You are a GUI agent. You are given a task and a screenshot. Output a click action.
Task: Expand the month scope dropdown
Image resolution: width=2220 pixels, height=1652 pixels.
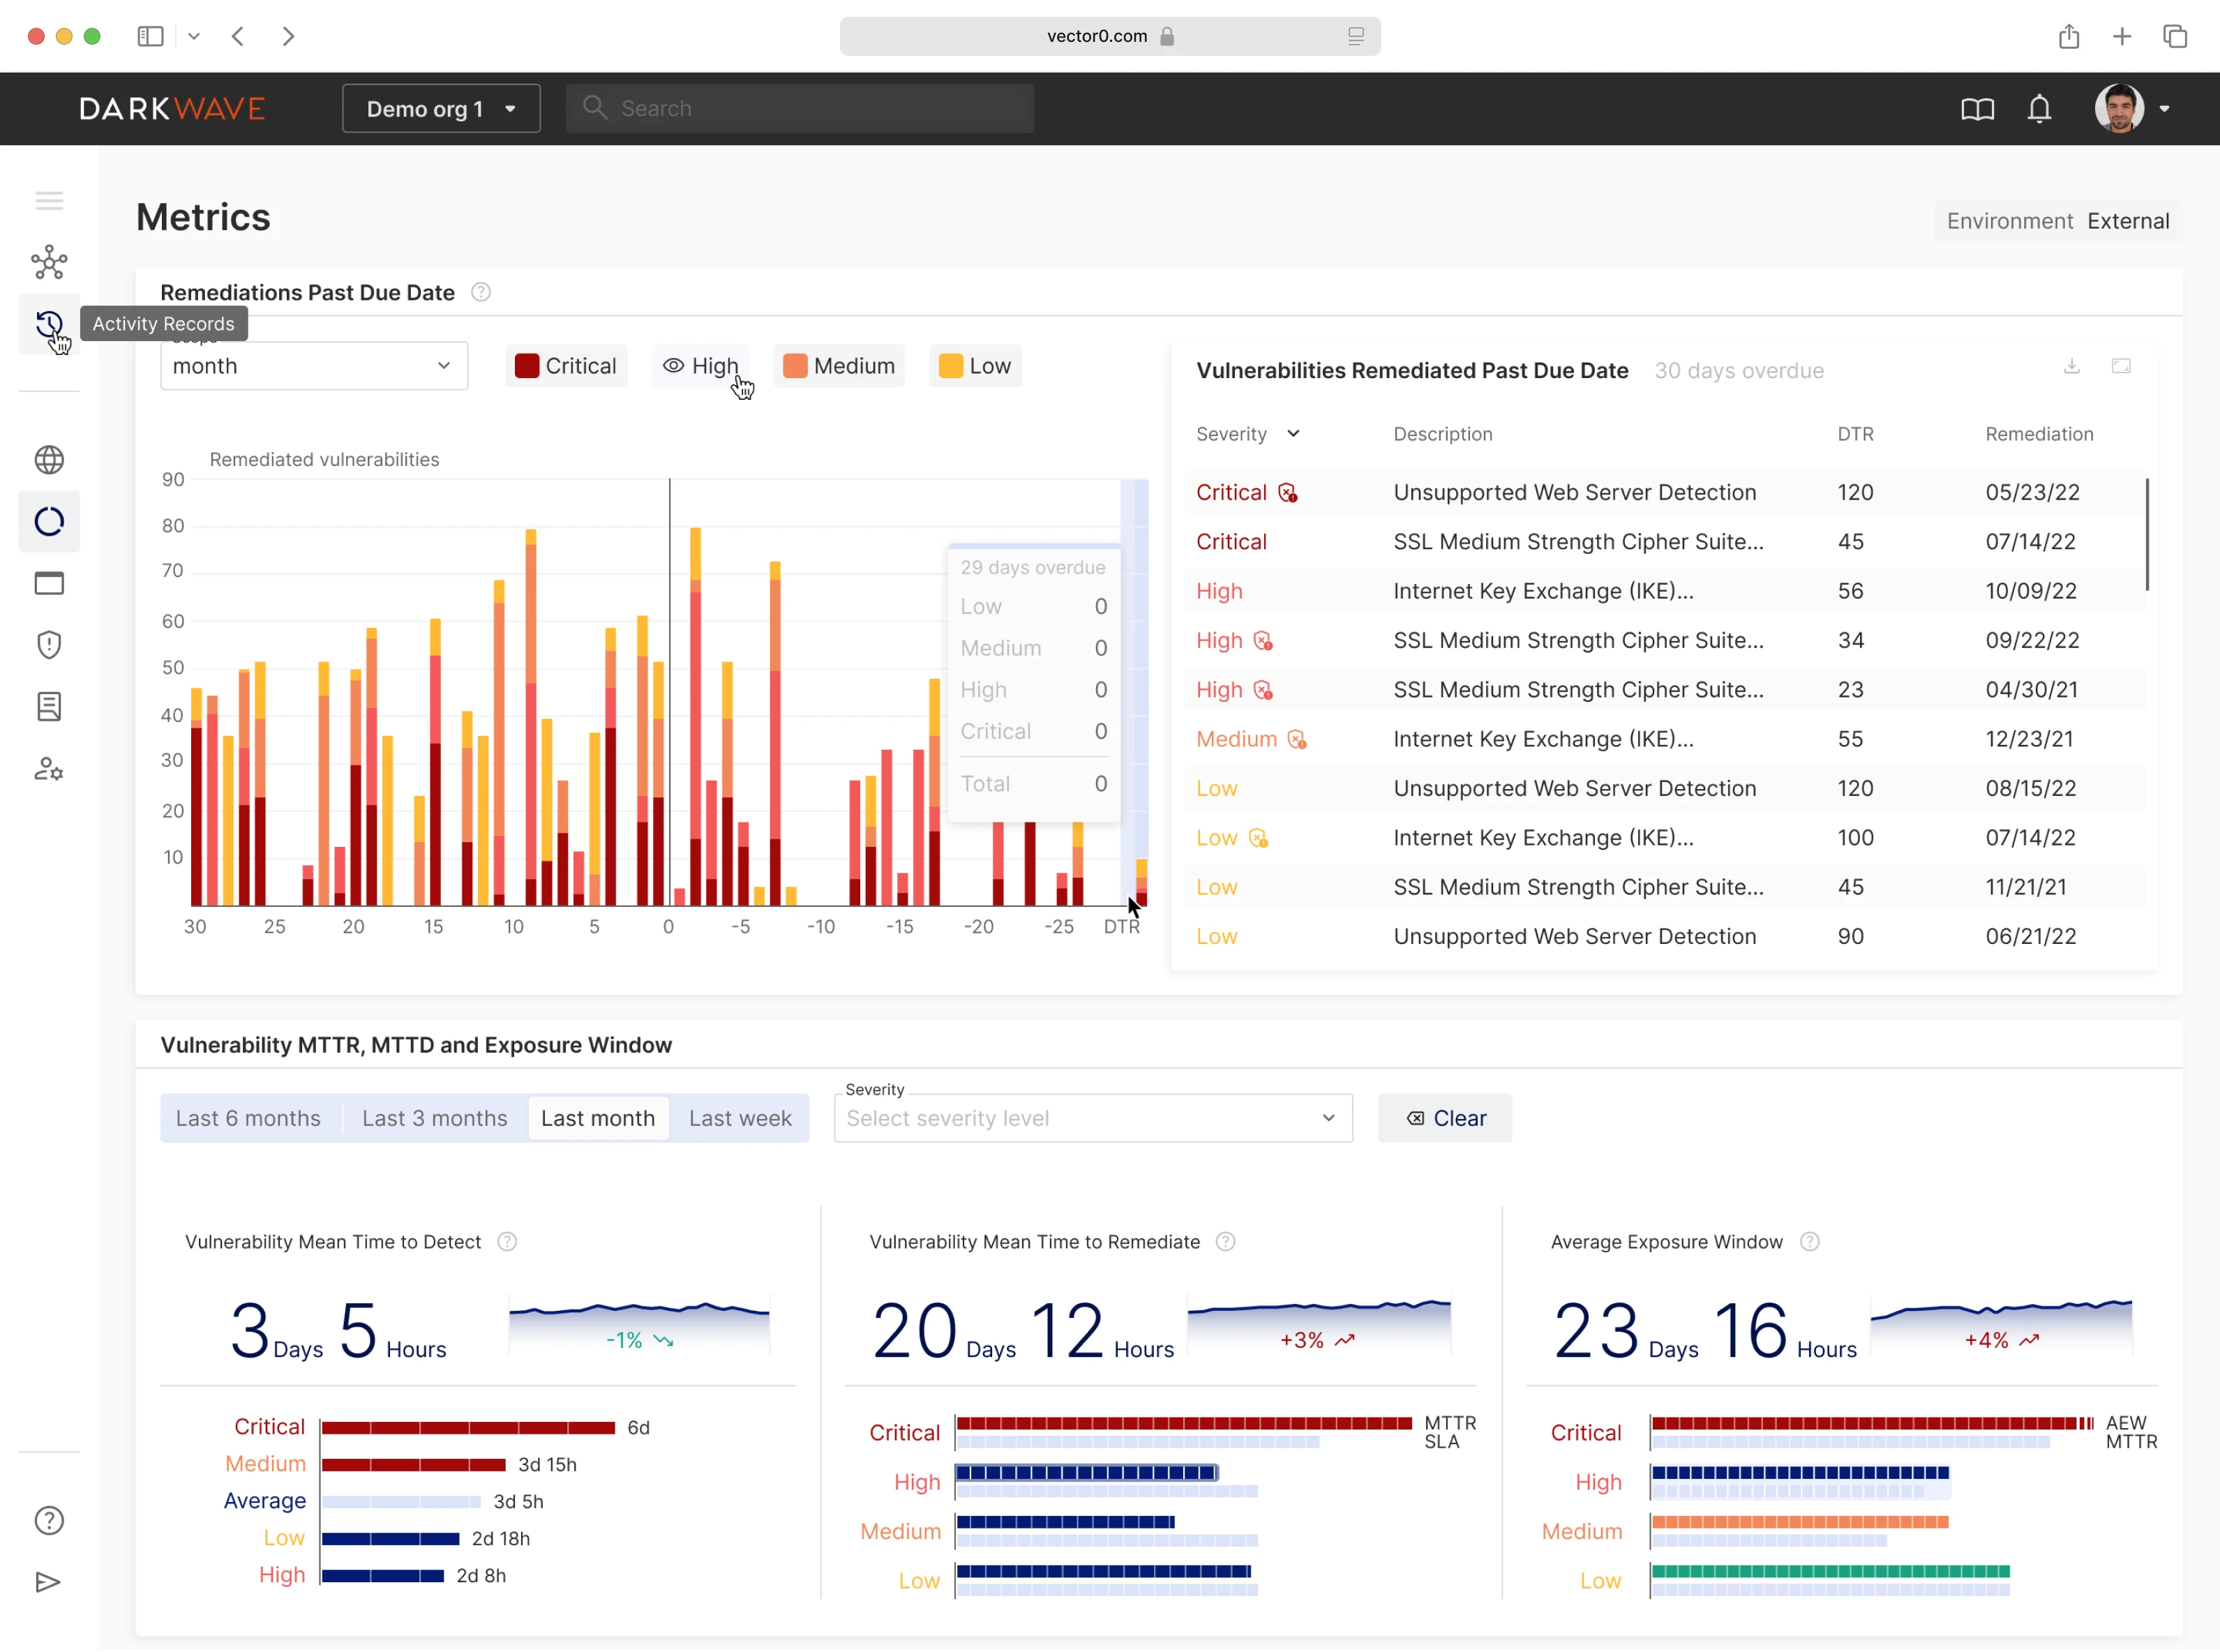tap(313, 366)
